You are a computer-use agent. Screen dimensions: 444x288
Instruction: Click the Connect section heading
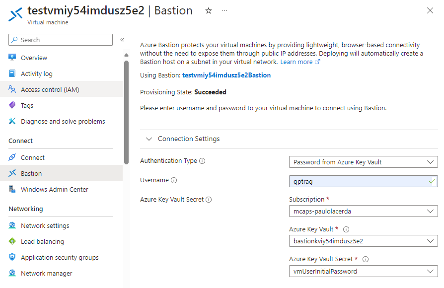[20, 141]
